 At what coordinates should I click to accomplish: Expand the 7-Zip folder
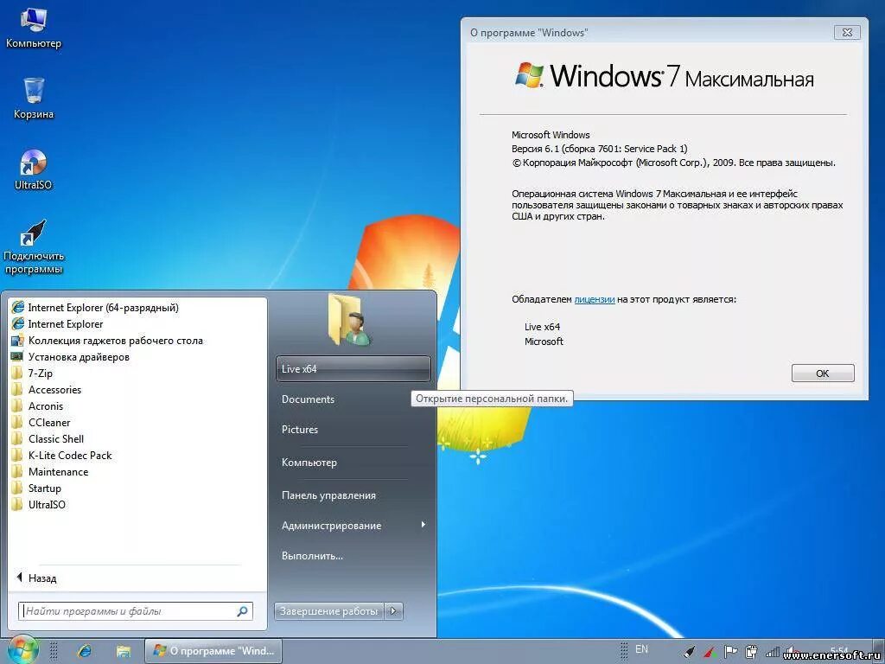(32, 373)
